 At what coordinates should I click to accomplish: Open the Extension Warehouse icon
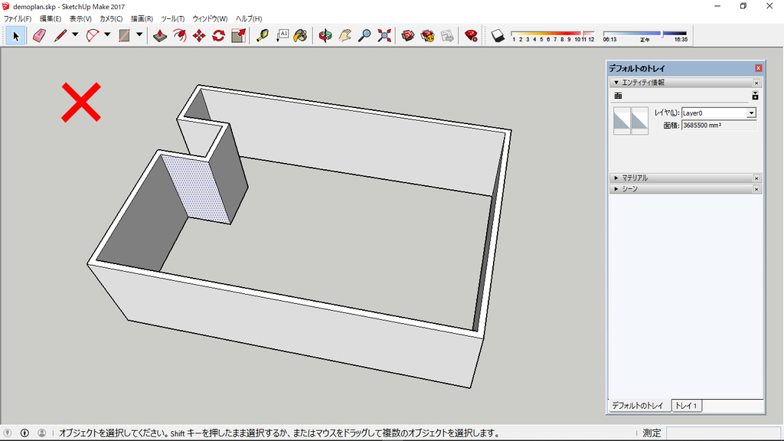pos(427,35)
